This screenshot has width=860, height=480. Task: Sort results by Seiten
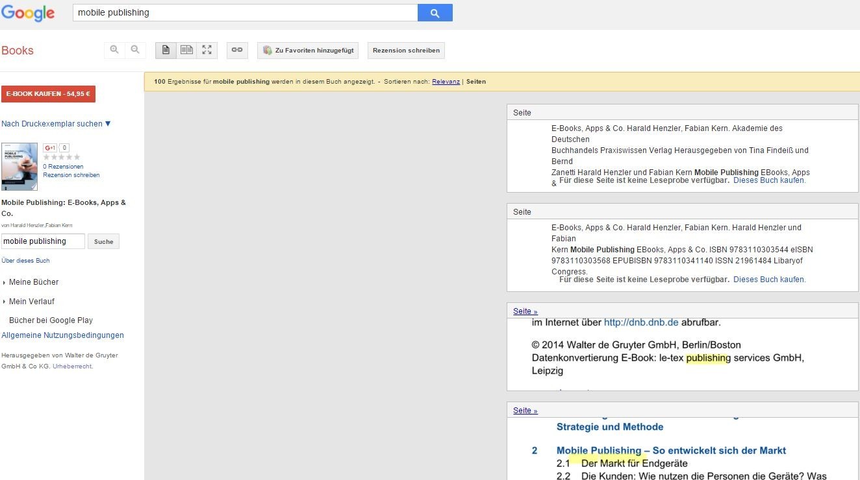pos(476,82)
